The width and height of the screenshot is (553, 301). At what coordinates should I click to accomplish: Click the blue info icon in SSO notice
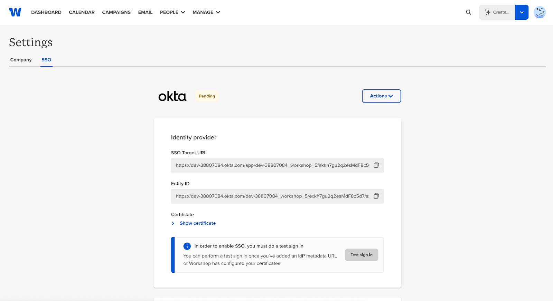187,246
